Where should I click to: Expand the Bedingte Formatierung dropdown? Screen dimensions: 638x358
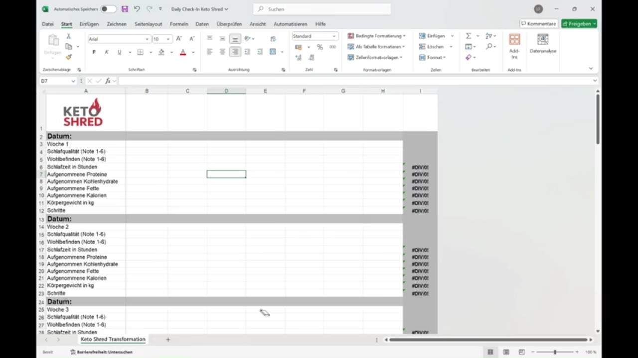point(377,36)
